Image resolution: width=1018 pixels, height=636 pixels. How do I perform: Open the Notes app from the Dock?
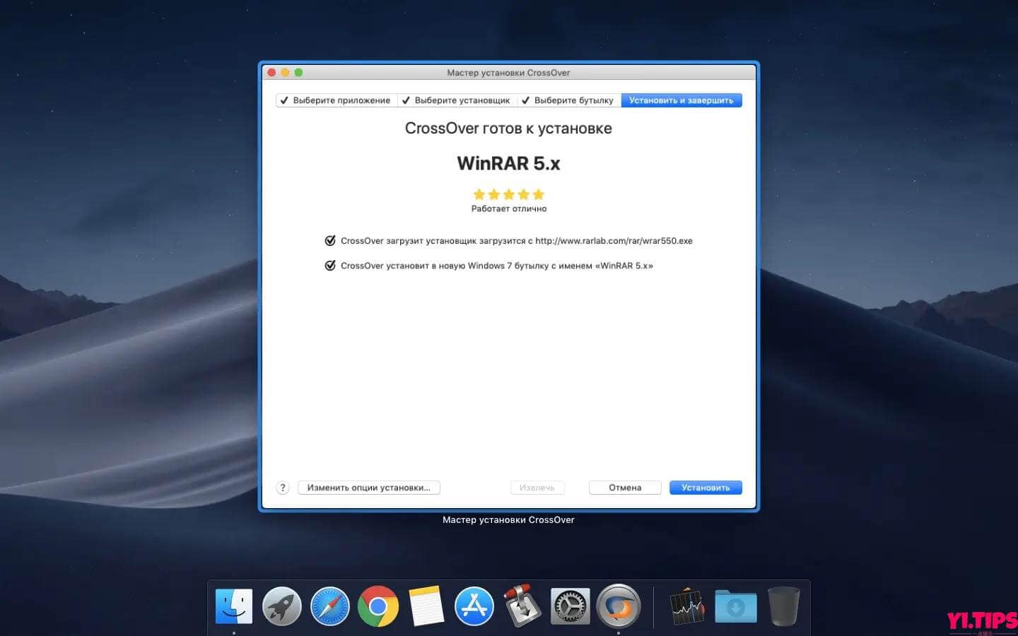[426, 606]
